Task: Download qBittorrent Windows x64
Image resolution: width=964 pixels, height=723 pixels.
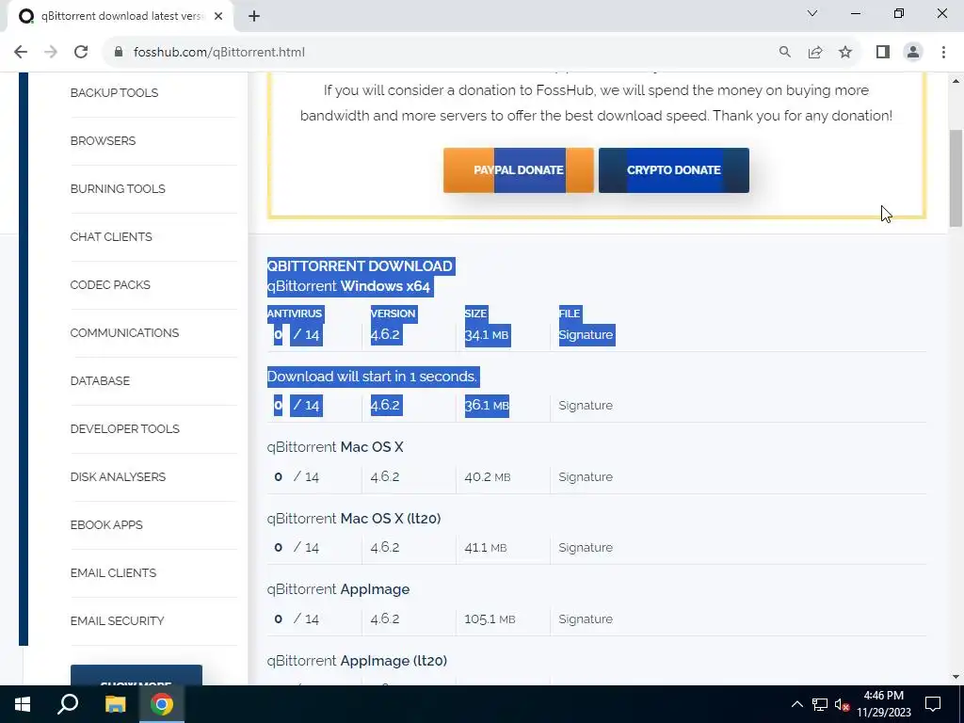Action: click(348, 286)
